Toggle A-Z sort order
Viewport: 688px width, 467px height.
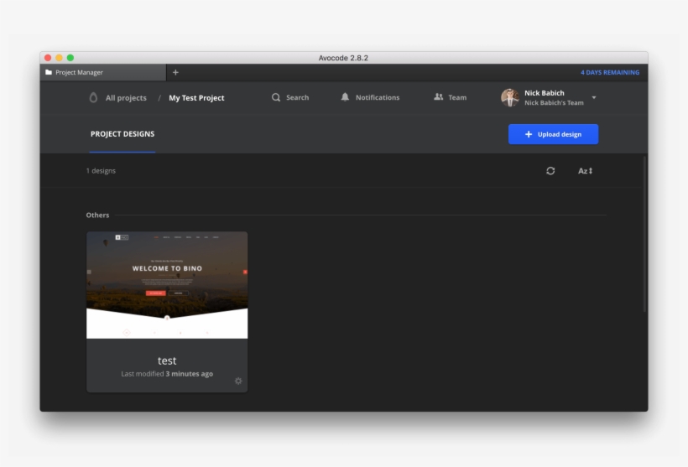(x=585, y=170)
